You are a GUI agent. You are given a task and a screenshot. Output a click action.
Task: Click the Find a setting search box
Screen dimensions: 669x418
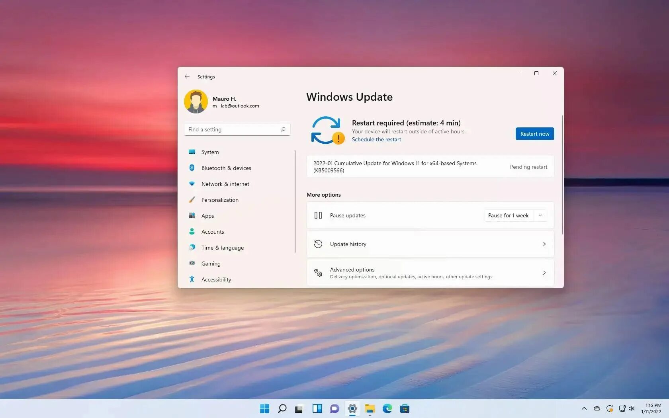(237, 129)
